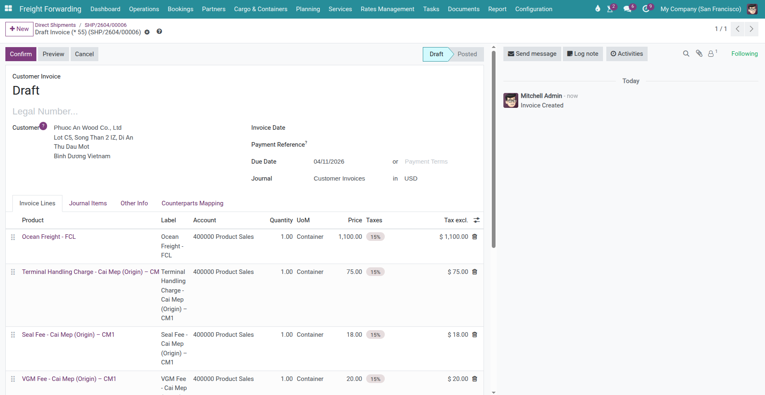Click the help question mark icon in breadcrumb
Screen dimensions: 765x395
[x=159, y=32]
